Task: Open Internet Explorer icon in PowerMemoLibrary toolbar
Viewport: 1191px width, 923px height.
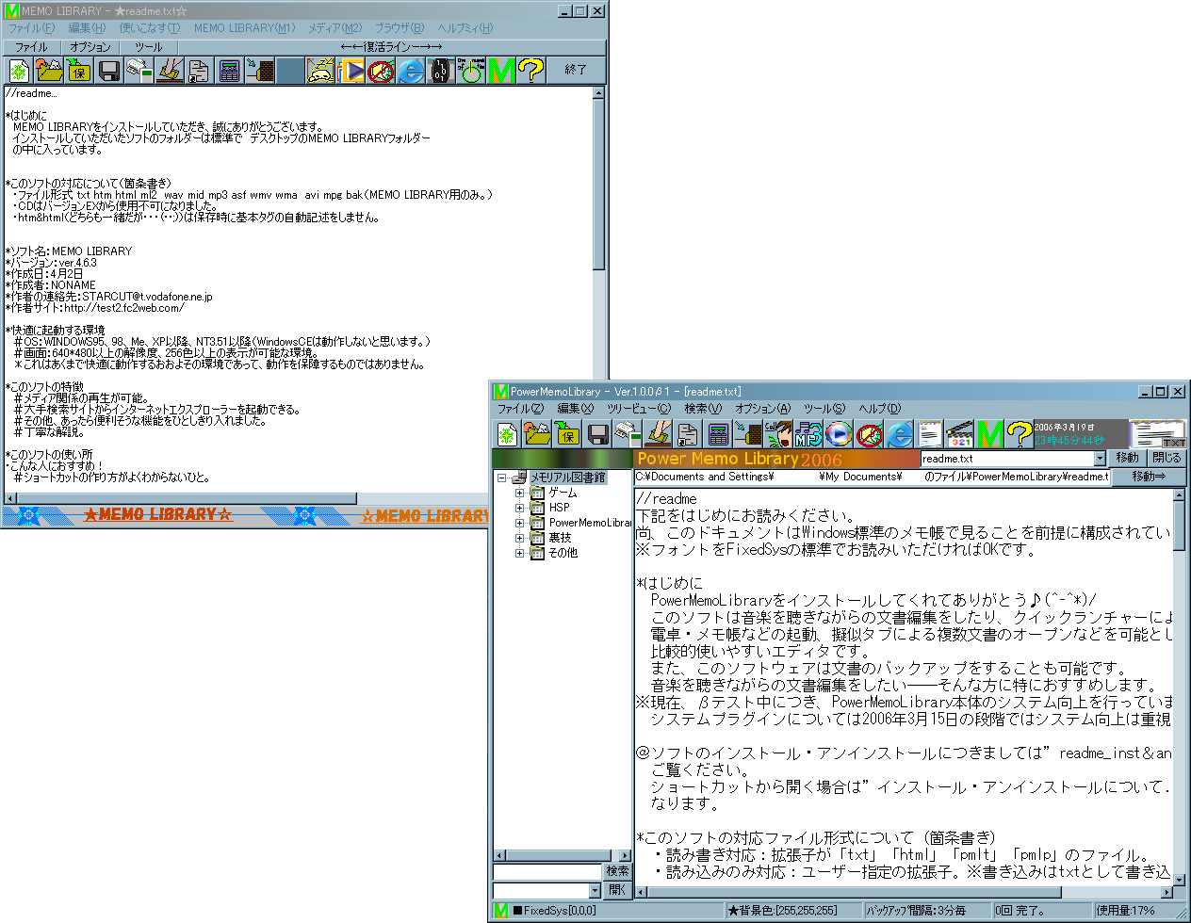Action: point(900,434)
